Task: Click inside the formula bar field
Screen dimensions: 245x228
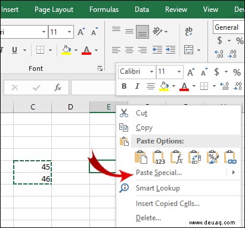Action: 94,88
